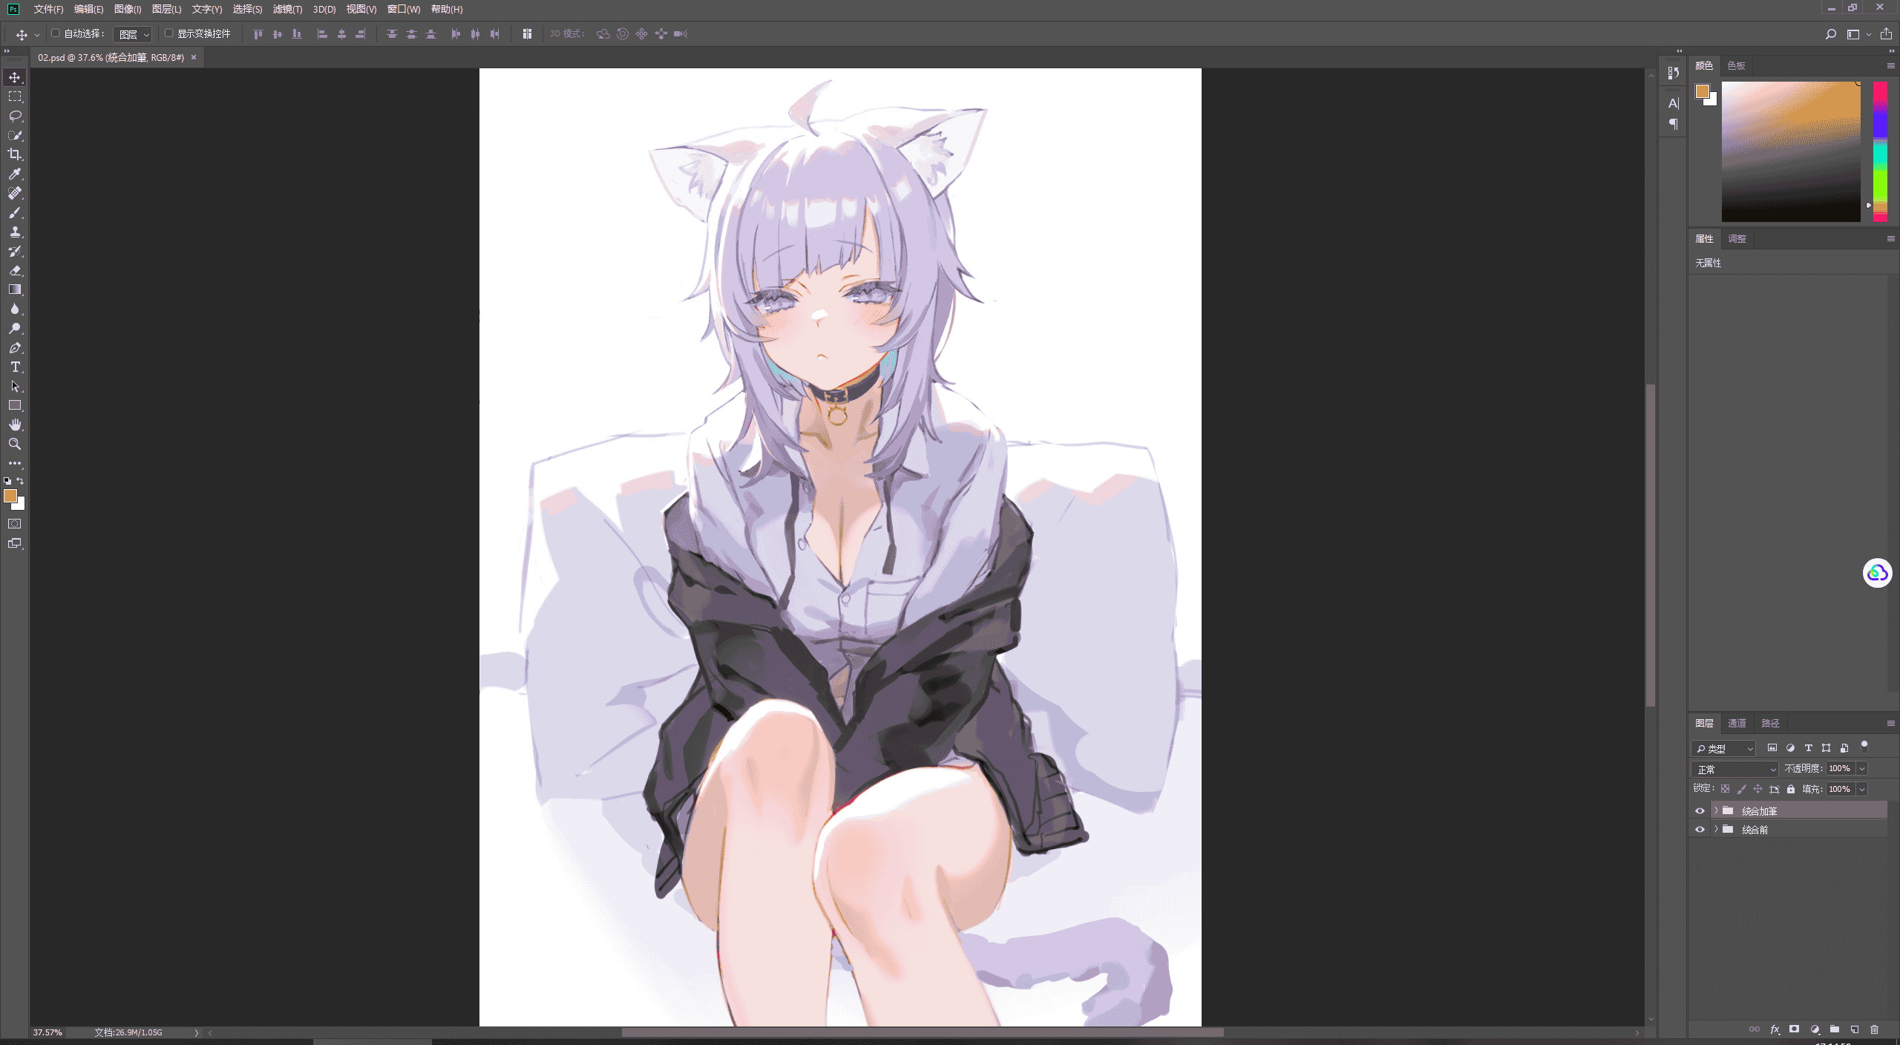The height and width of the screenshot is (1045, 1900).
Task: Click the foreground color swatch in toolbar
Action: tap(10, 496)
